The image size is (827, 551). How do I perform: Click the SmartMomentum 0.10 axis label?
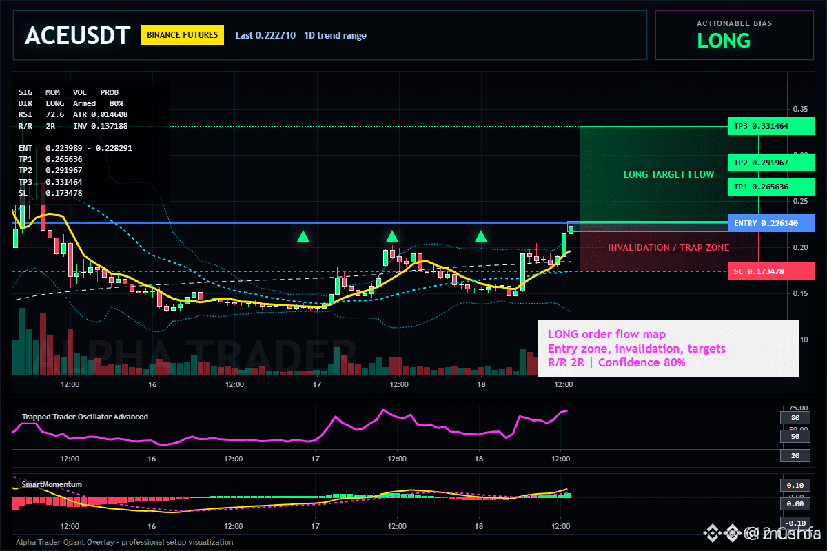tap(795, 485)
